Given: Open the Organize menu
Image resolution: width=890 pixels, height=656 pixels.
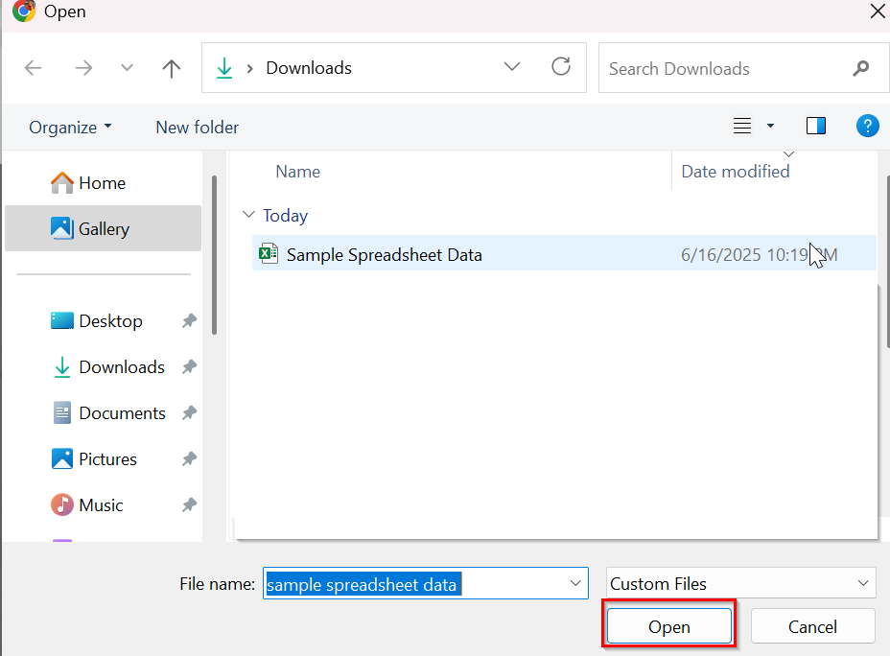Looking at the screenshot, I should pos(70,128).
